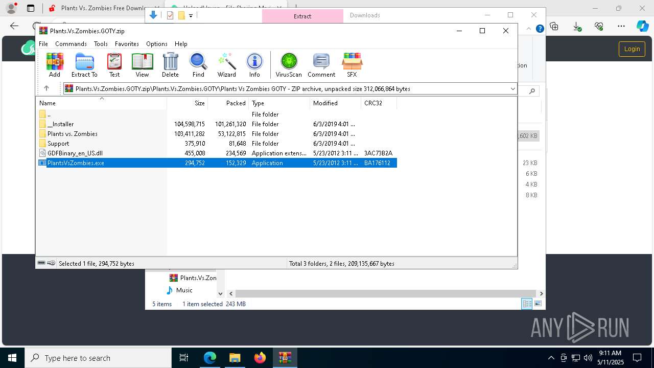The image size is (654, 368).
Task: Go up one folder level arrow
Action: [46, 88]
